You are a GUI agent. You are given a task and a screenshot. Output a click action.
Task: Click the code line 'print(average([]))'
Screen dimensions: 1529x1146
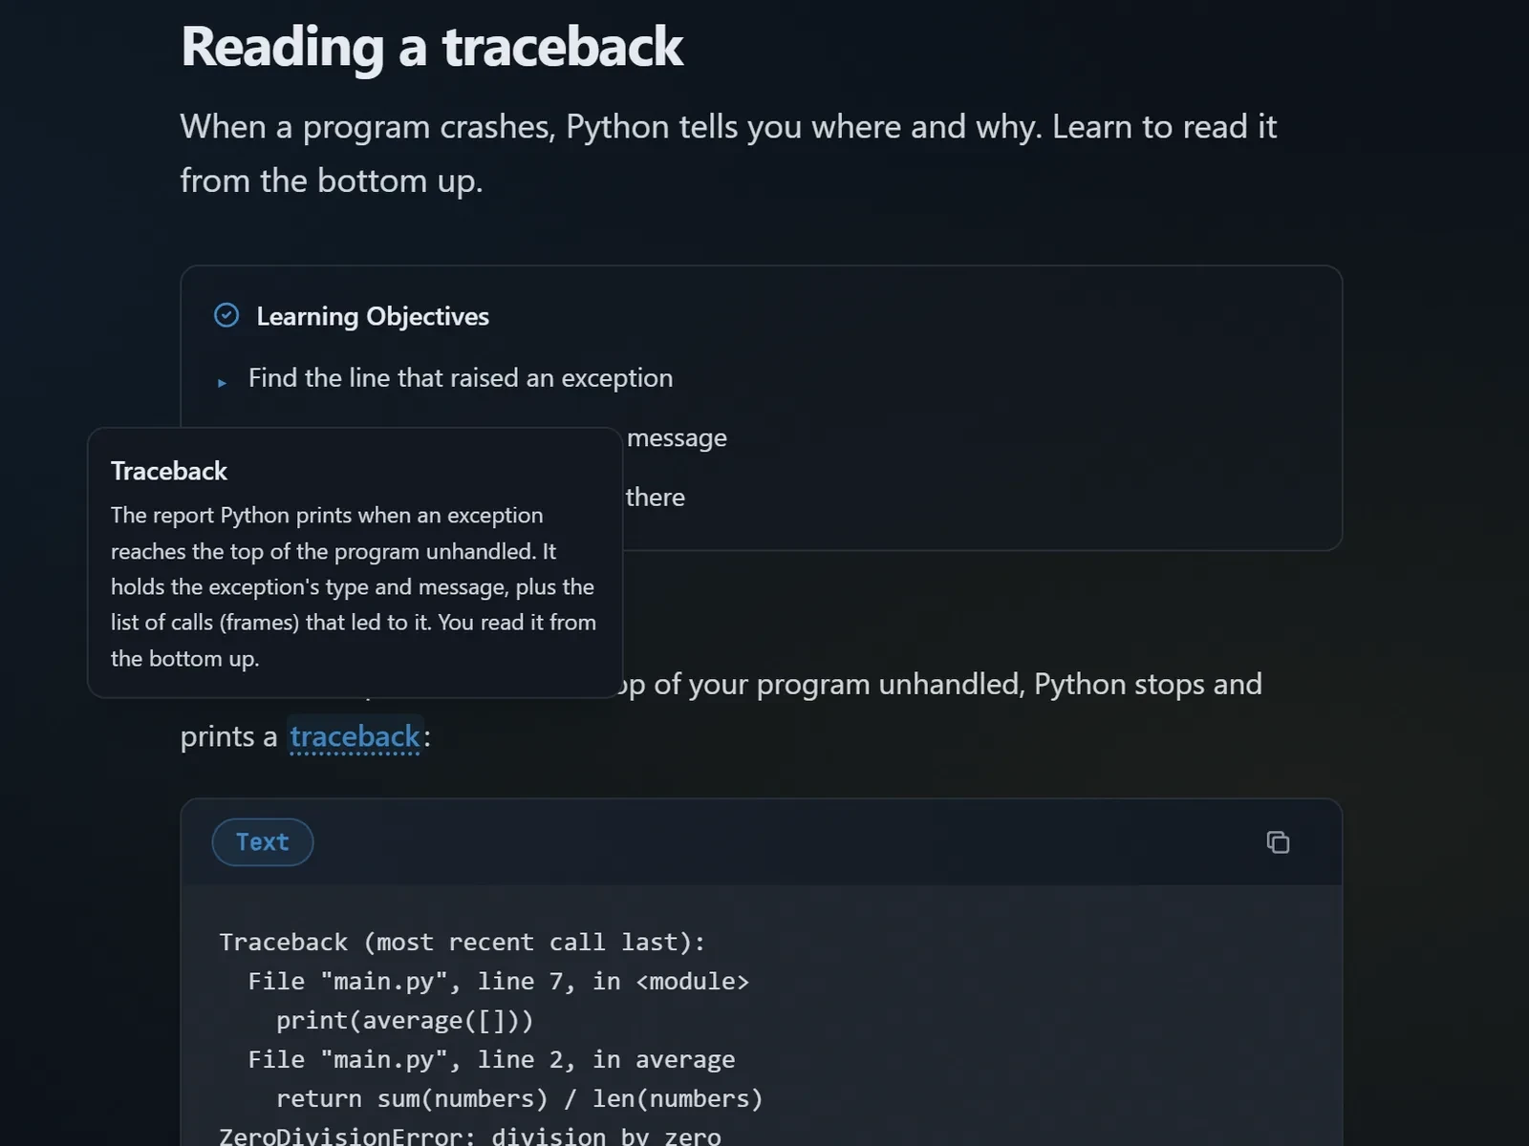point(405,1020)
